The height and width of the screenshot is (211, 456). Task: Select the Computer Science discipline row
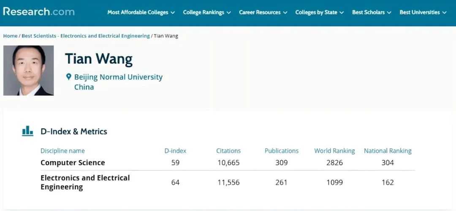(73, 163)
